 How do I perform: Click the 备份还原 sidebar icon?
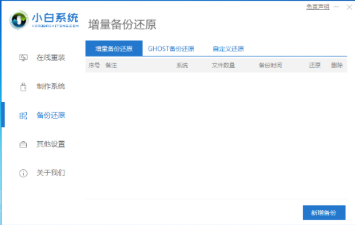pos(23,116)
